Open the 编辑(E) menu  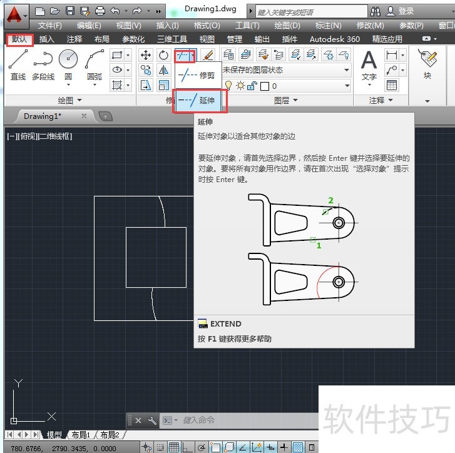(89, 26)
